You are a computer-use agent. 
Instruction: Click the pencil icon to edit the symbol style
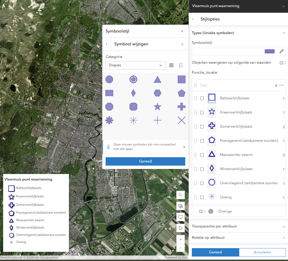tap(281, 51)
